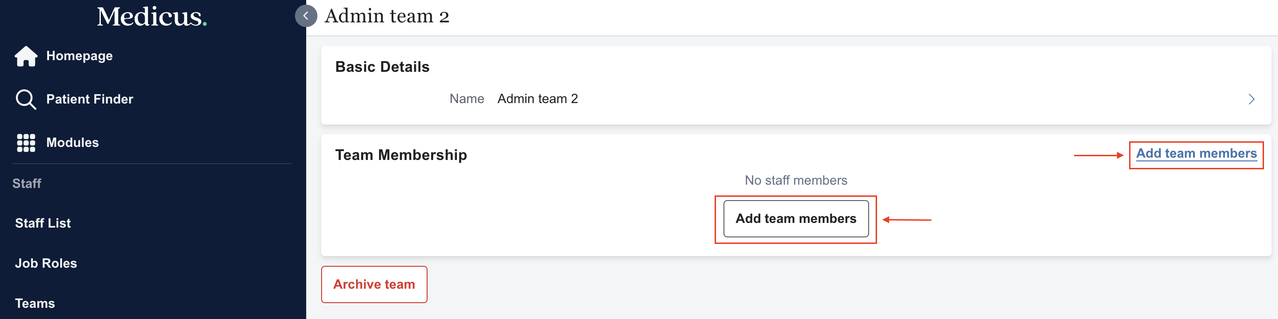The width and height of the screenshot is (1278, 319).
Task: Open Staff List in the sidebar
Action: click(x=42, y=223)
